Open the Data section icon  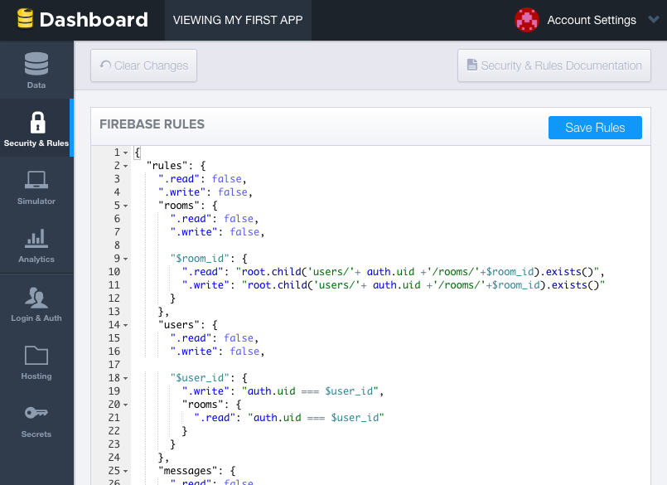coord(36,64)
